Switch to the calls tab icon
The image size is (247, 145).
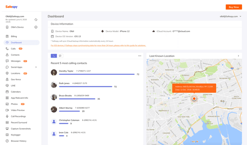point(54,56)
